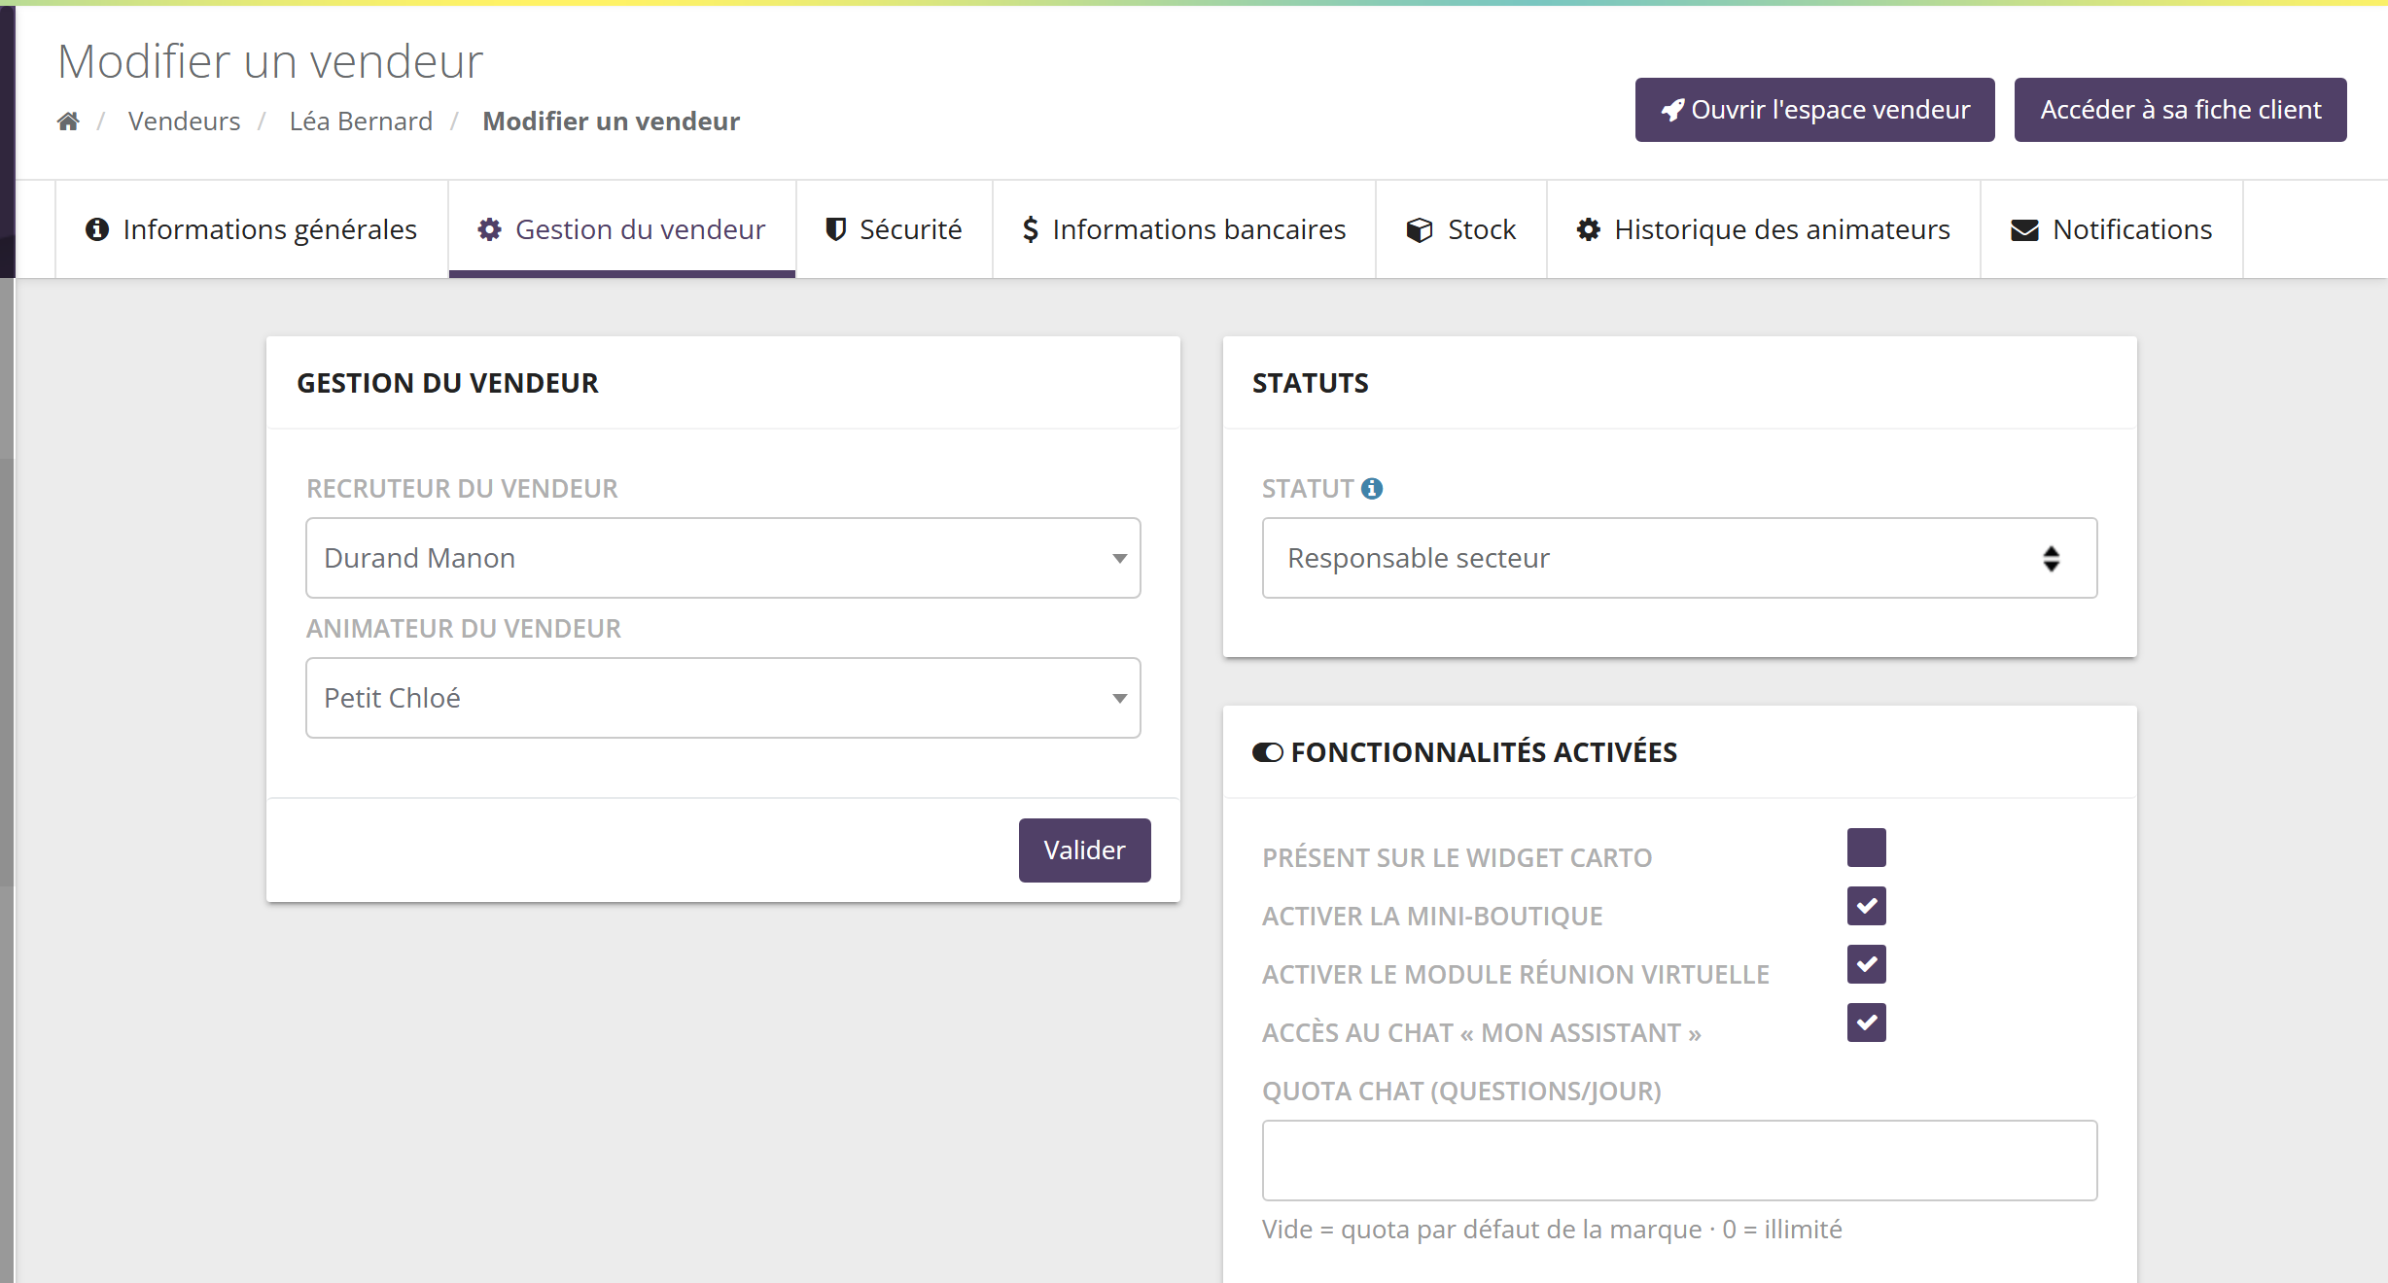Viewport: 2388px width, 1283px height.
Task: Click the rocket icon on Ouvrir l'espace vendeur
Action: (x=1672, y=110)
